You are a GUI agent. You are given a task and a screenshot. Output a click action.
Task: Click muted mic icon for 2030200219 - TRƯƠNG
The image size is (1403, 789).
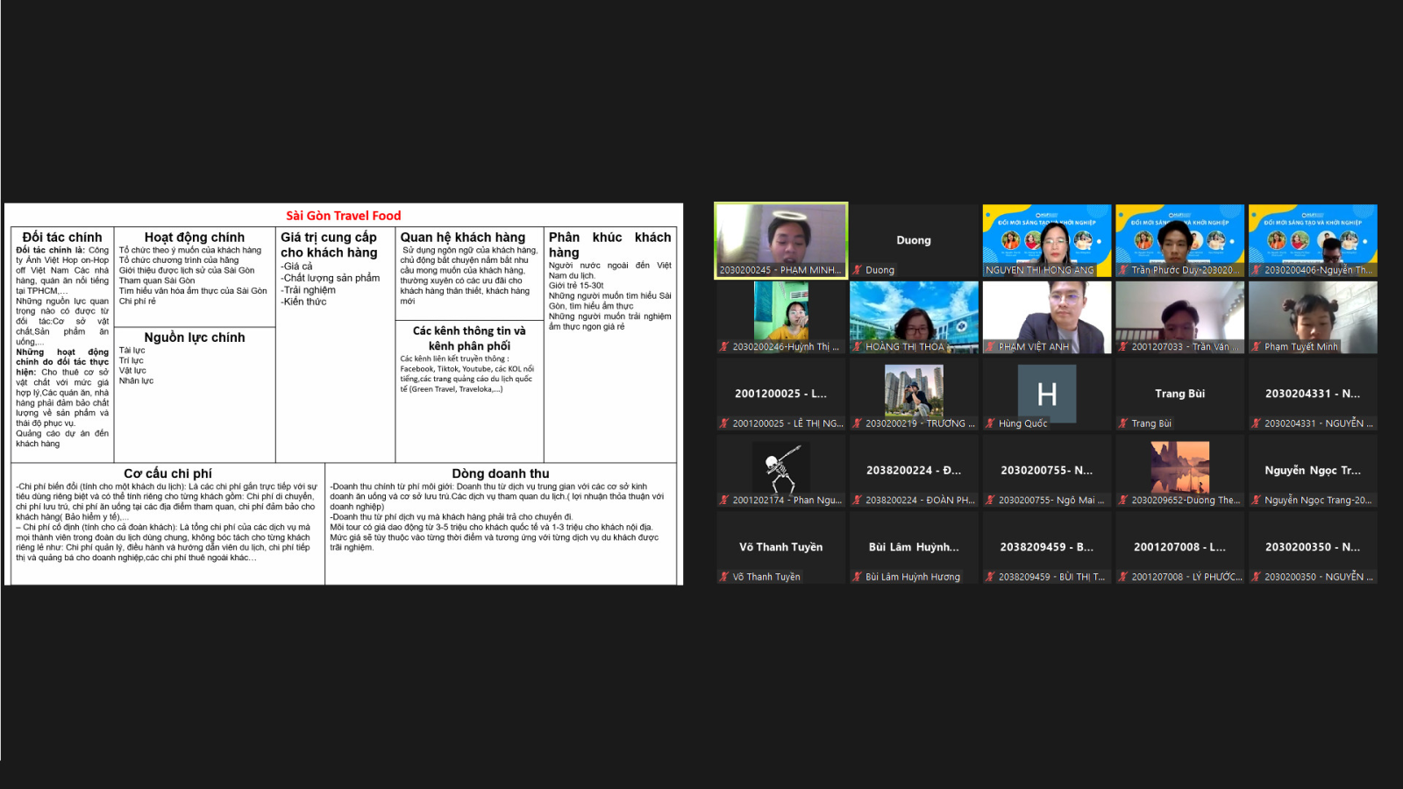pos(858,423)
